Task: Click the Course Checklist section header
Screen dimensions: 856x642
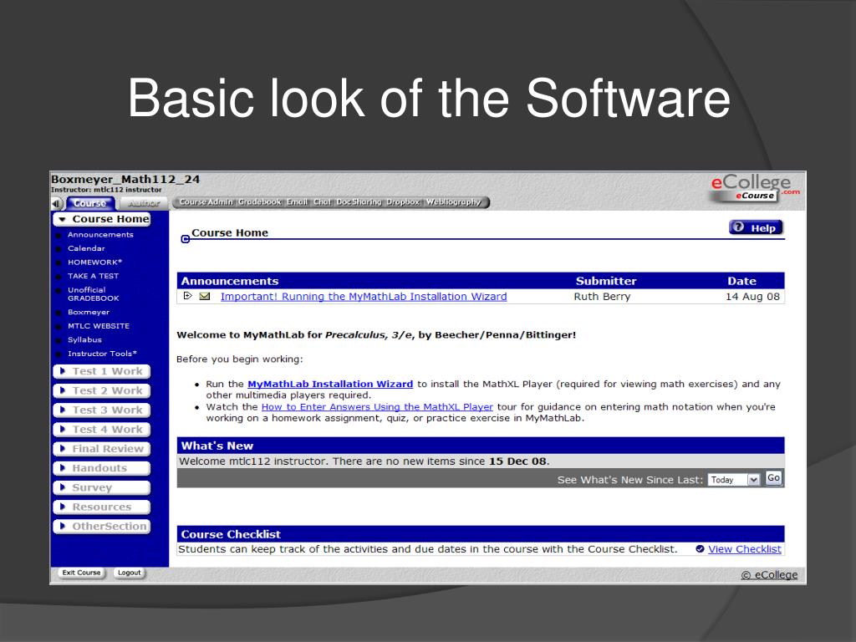Action: [x=481, y=534]
